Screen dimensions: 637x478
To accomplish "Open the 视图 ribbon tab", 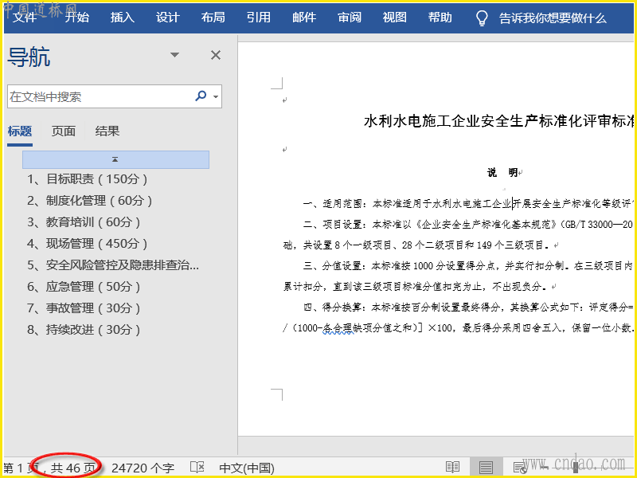I will coord(394,18).
